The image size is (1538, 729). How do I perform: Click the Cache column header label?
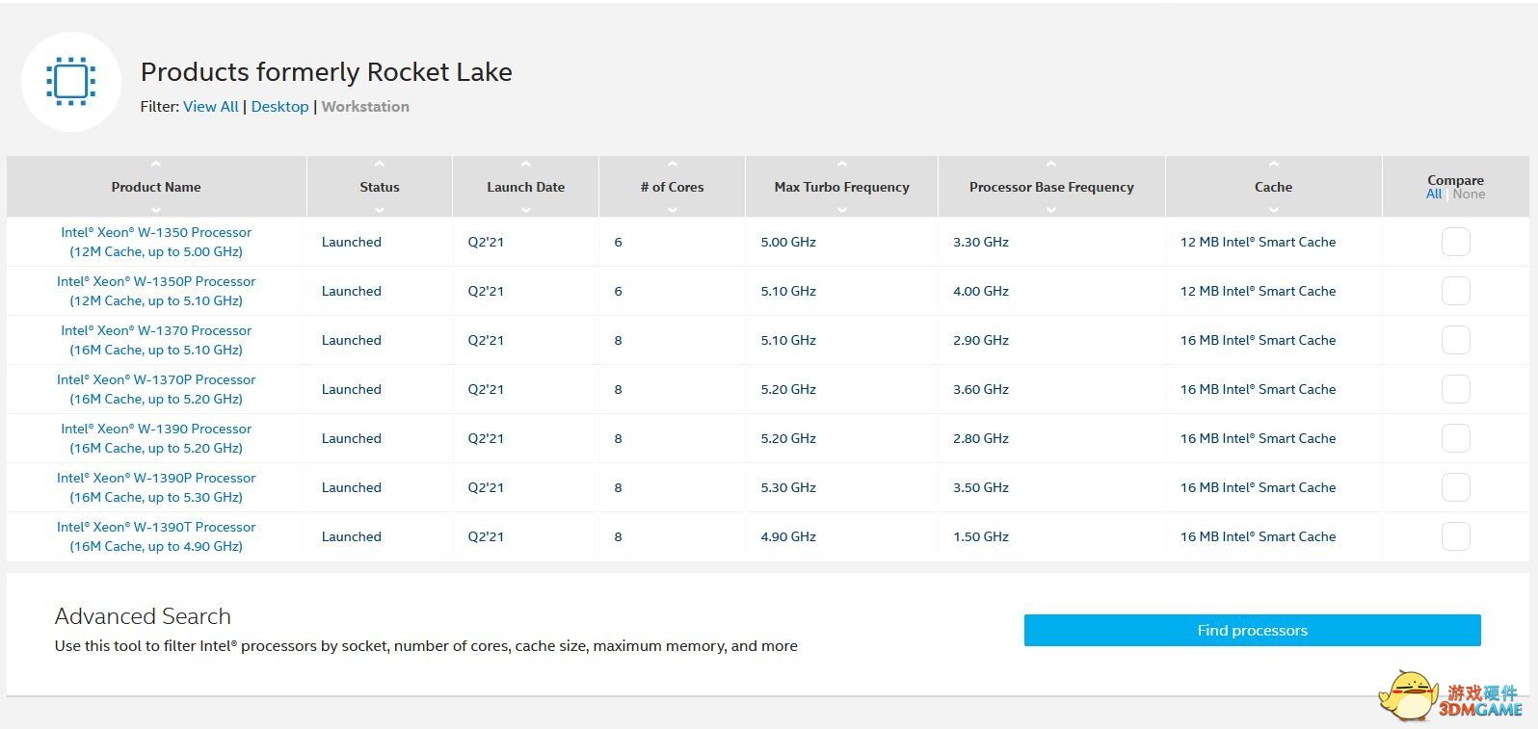point(1273,187)
